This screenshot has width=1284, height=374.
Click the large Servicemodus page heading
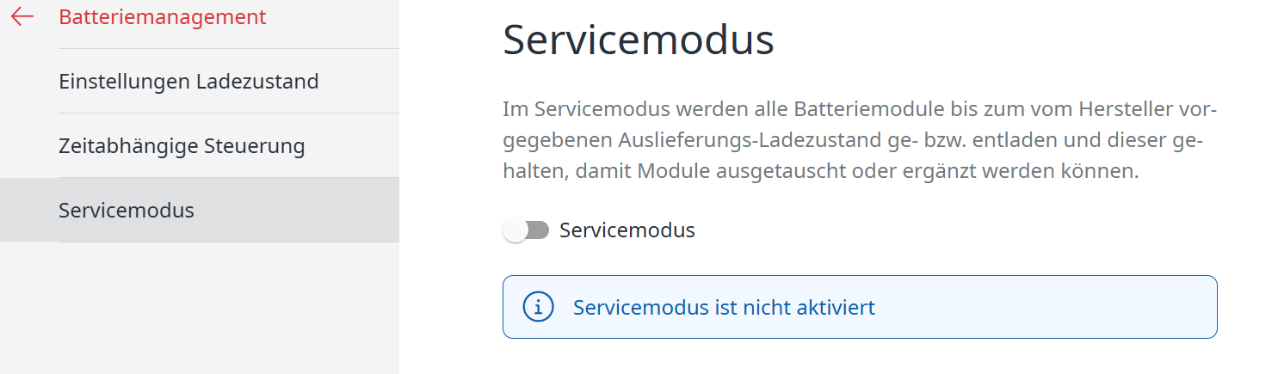tap(638, 40)
